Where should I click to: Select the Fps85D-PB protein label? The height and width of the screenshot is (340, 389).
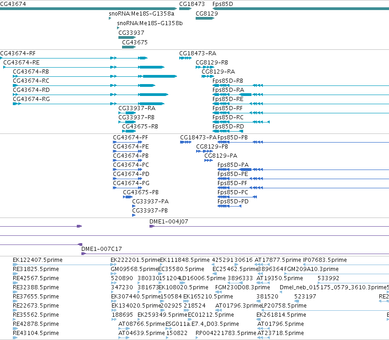(233, 138)
